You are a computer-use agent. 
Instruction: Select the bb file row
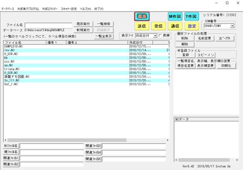coord(87,58)
